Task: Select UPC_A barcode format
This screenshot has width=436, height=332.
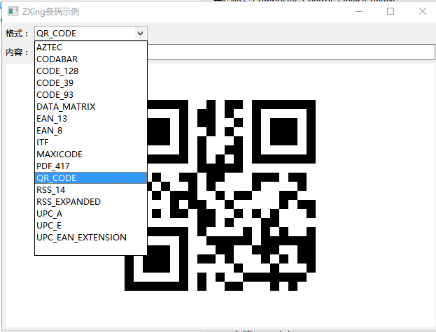Action: click(x=91, y=214)
